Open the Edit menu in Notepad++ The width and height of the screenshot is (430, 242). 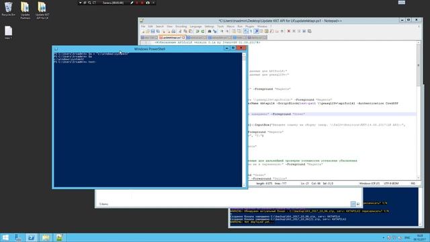click(x=150, y=26)
